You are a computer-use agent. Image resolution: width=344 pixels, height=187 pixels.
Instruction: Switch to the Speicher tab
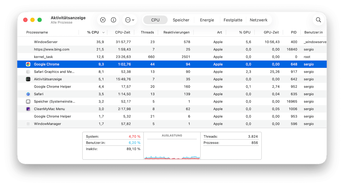pyautogui.click(x=181, y=20)
